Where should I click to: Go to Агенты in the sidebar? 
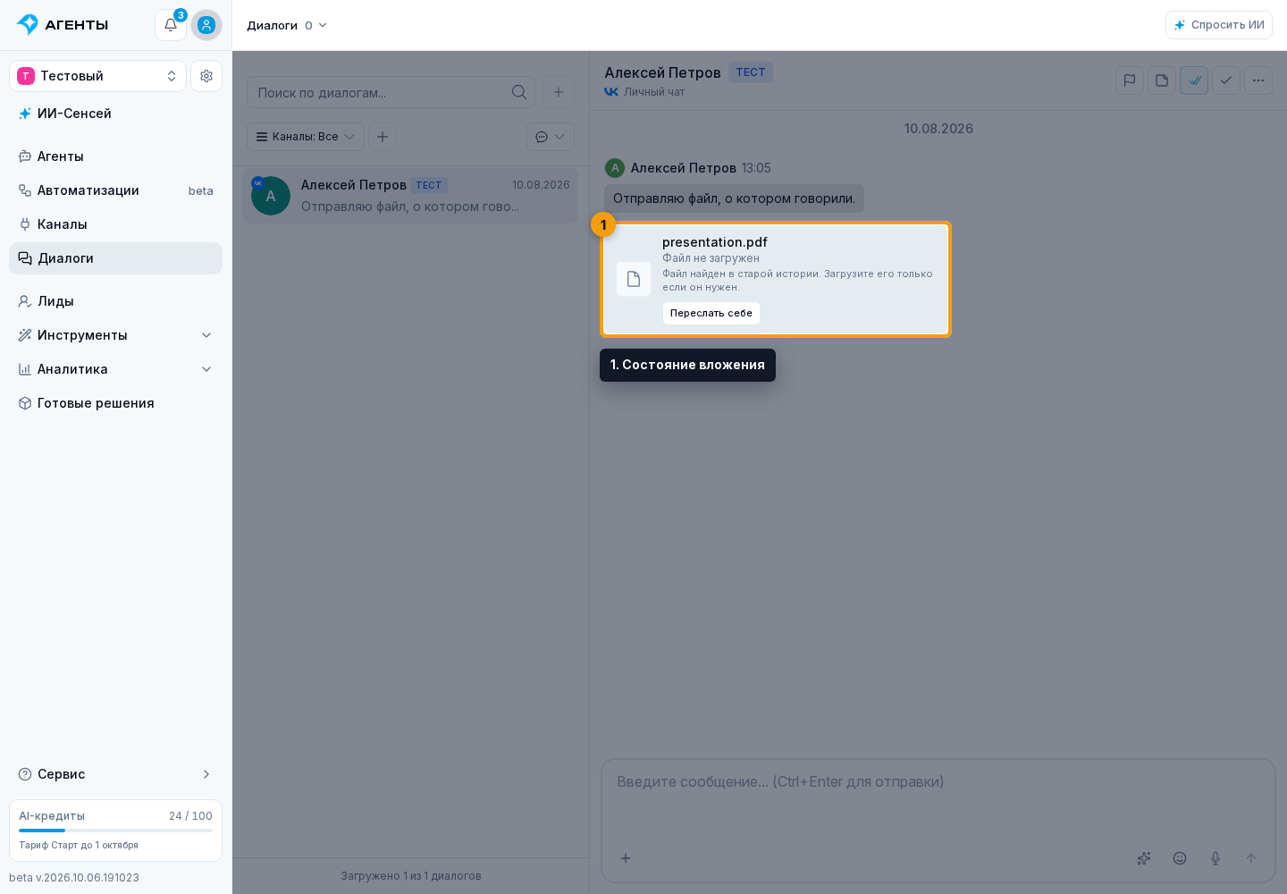click(115, 156)
